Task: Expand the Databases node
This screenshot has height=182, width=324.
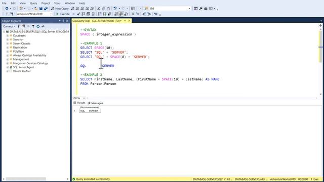Action: pos(8,35)
